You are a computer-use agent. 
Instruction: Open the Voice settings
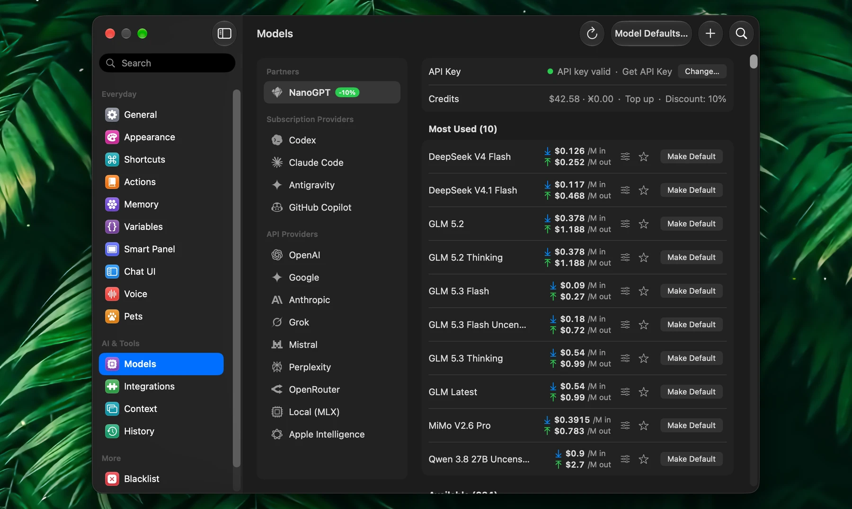click(161, 294)
